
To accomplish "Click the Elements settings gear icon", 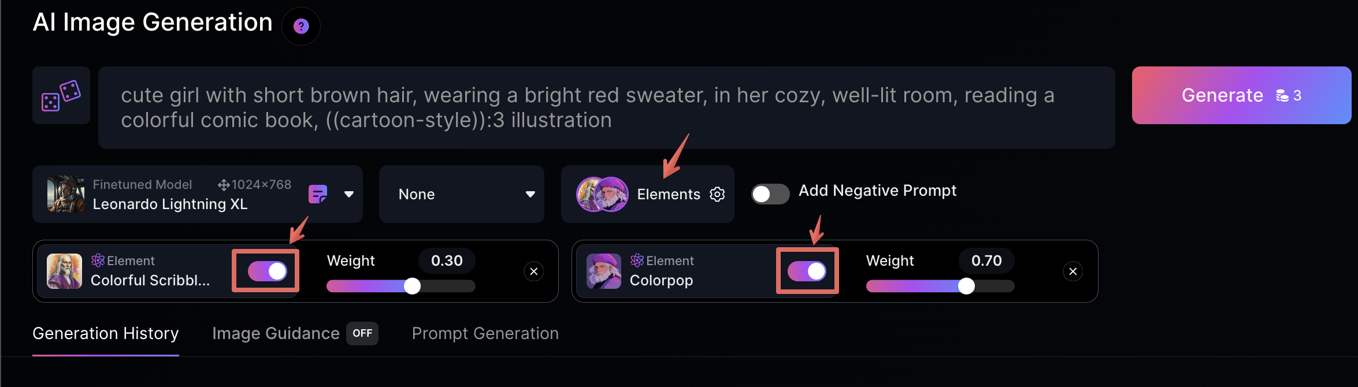I will pyautogui.click(x=717, y=195).
